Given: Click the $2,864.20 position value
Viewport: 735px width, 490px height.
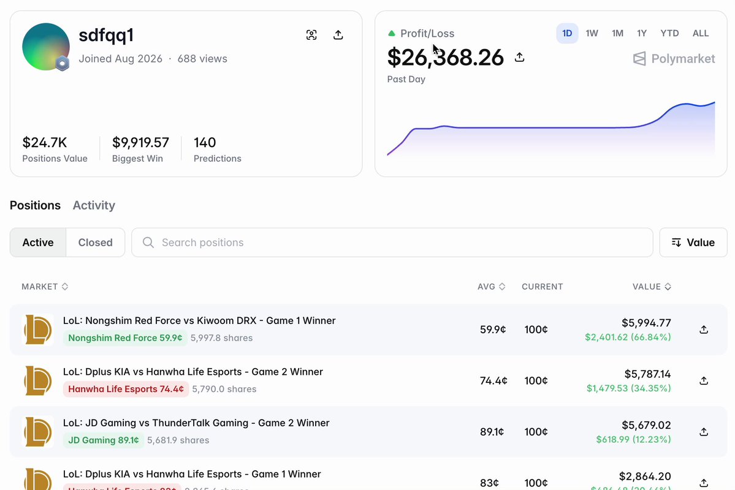Looking at the screenshot, I should pos(645,476).
